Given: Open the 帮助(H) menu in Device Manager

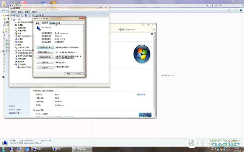Looking at the screenshot, I should [35, 12].
